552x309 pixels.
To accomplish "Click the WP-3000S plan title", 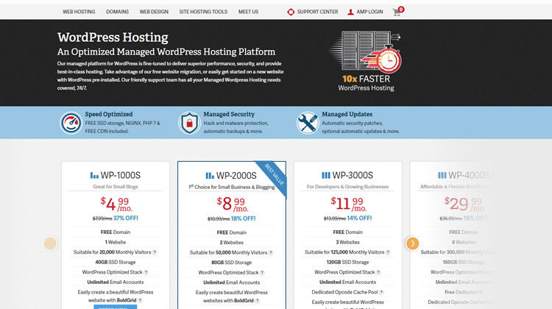I will pyautogui.click(x=353, y=175).
